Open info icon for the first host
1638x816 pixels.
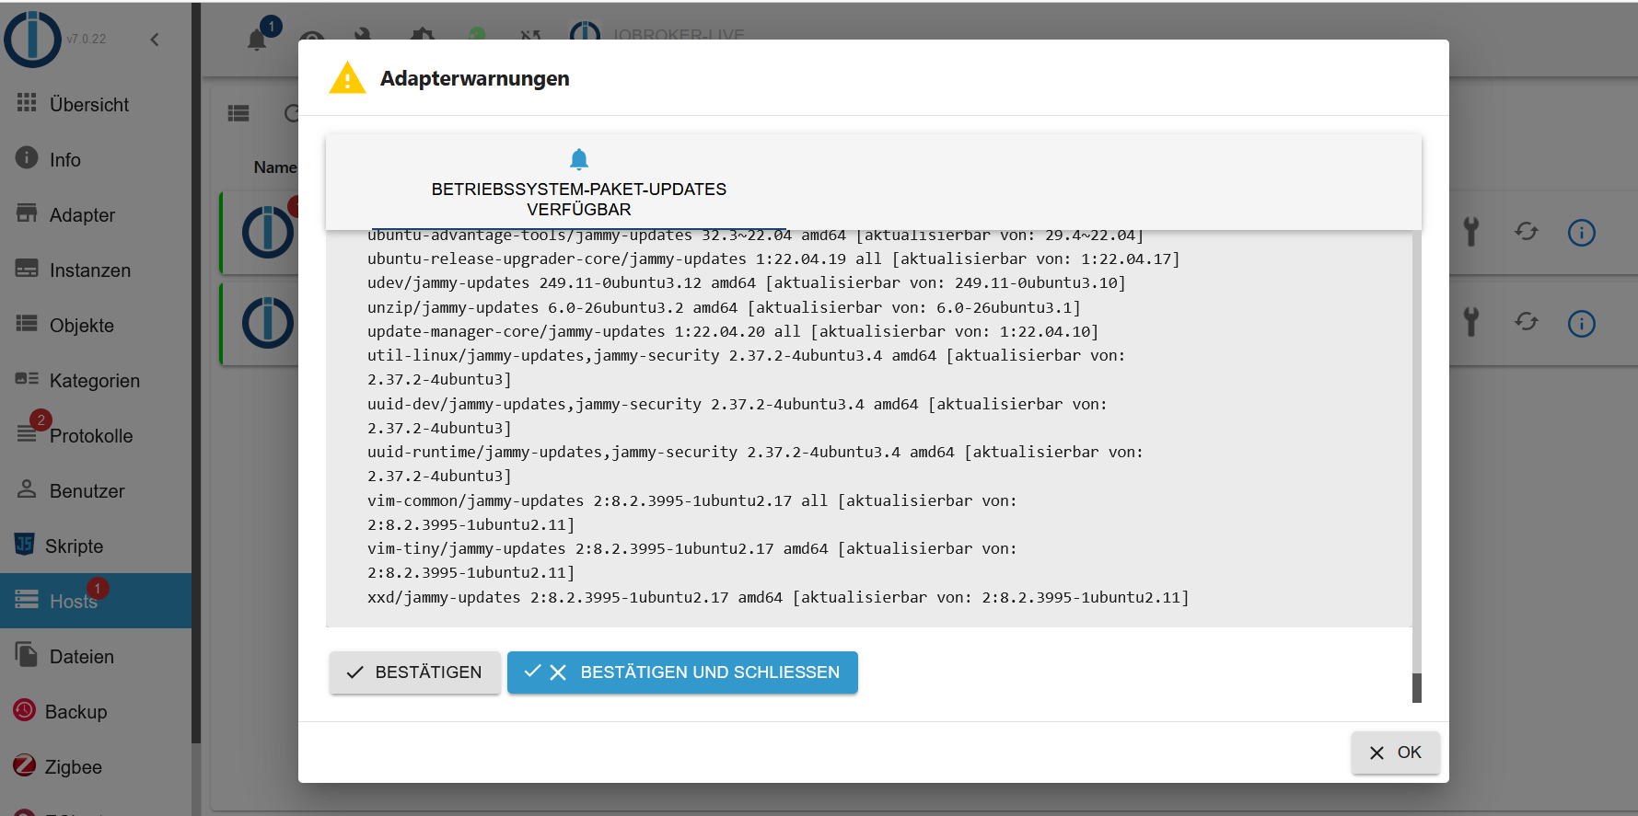[x=1581, y=233]
